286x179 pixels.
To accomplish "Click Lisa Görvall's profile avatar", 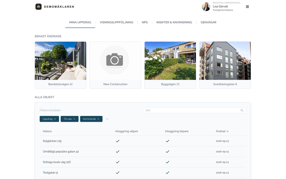I will (206, 7).
